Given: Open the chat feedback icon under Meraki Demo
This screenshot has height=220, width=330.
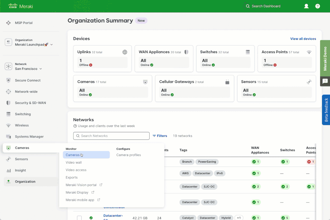Looking at the screenshot, I should (x=325, y=81).
